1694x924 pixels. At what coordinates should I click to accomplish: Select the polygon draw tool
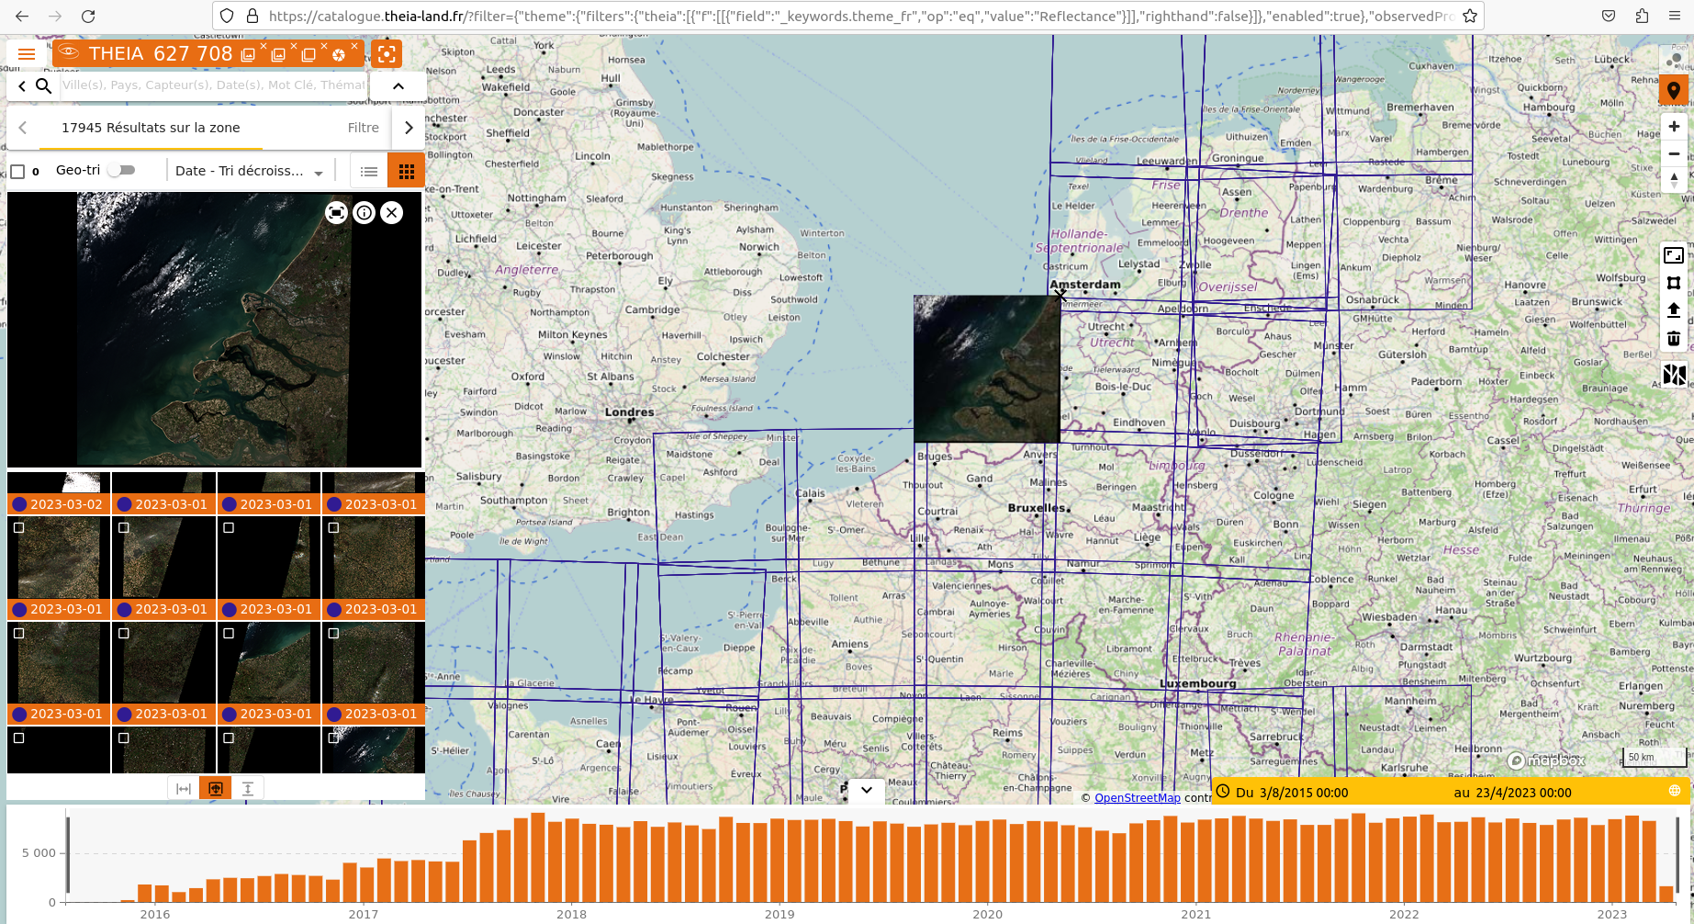[1674, 283]
